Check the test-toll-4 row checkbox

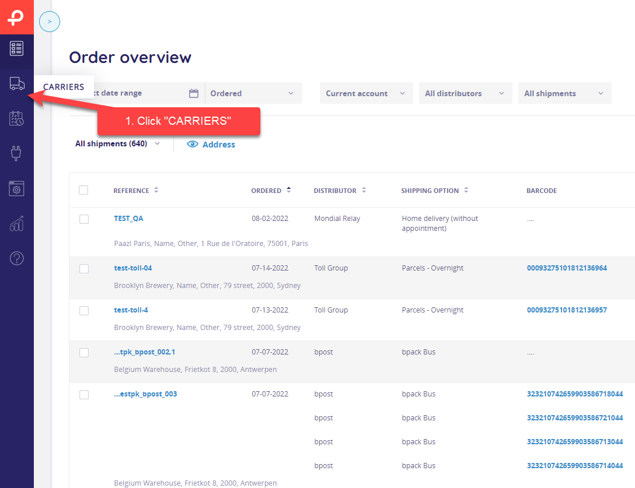tap(84, 311)
